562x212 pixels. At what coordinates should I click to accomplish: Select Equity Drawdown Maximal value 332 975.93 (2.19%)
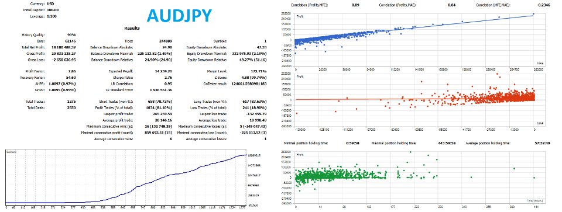point(249,54)
